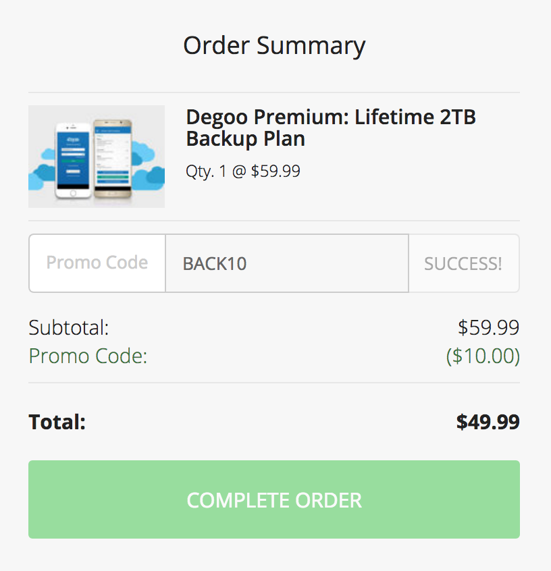The width and height of the screenshot is (551, 571).
Task: Select the Degoo Premium Lifetime 2TB title
Action: point(331,128)
